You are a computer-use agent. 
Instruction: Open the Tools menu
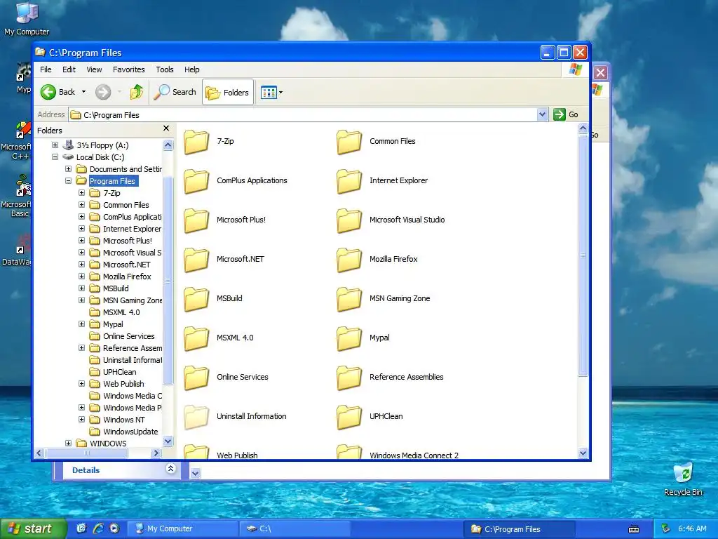pos(164,69)
